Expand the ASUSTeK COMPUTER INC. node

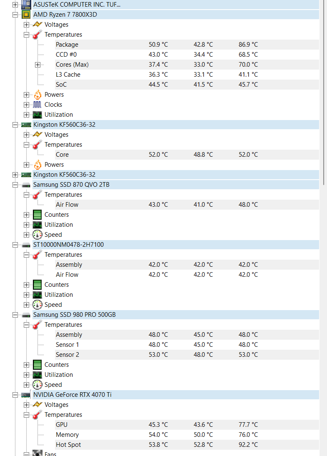click(15, 4)
